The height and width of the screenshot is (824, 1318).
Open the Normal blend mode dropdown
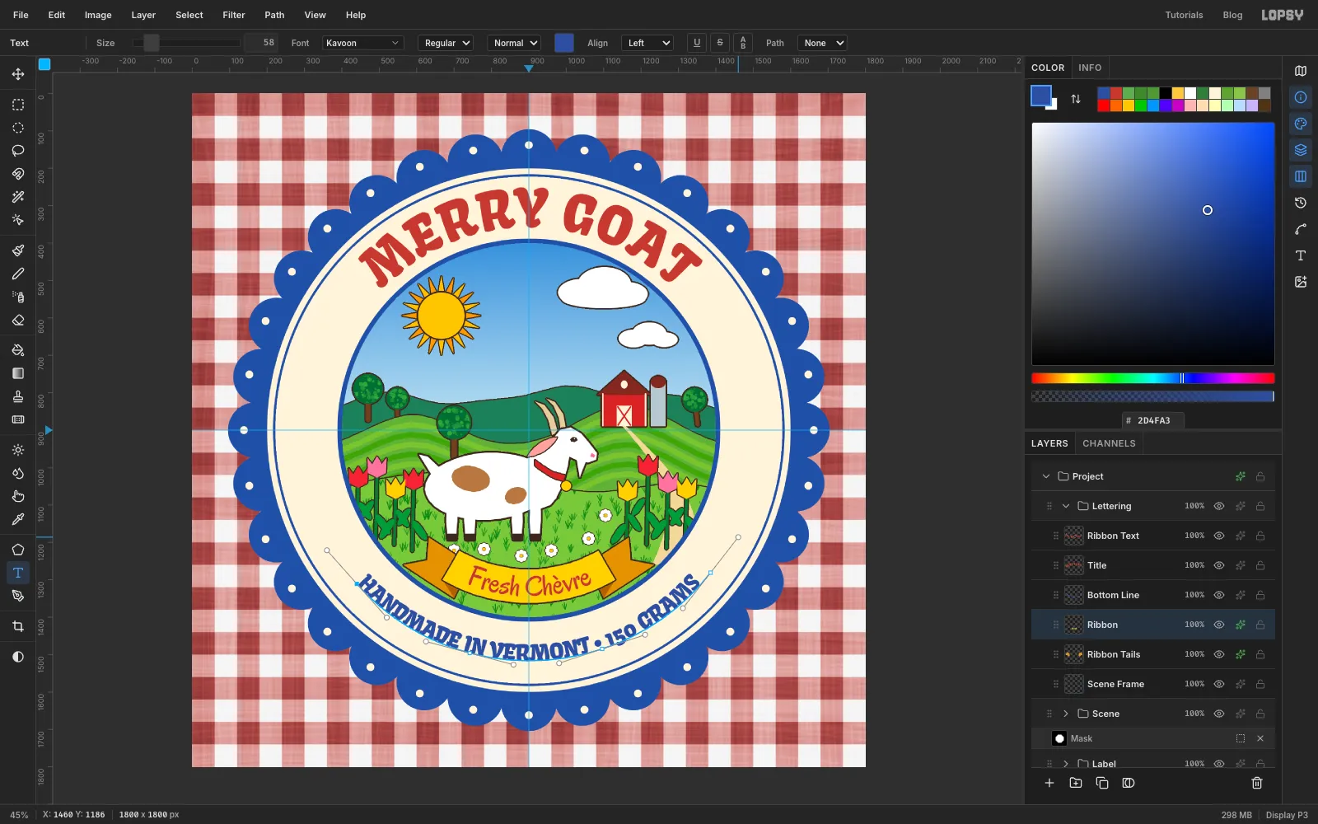click(514, 43)
